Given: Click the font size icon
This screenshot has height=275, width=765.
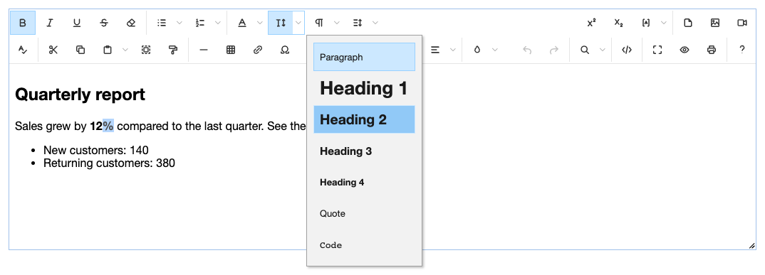Looking at the screenshot, I should pos(281,23).
